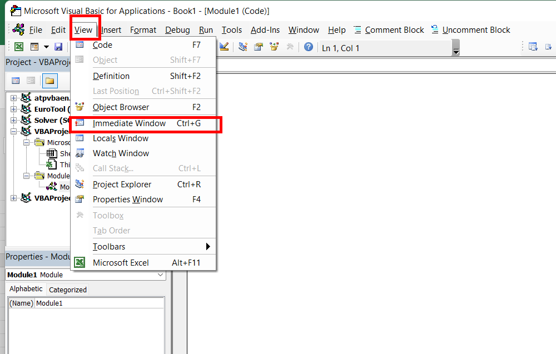Open the Run menu
The height and width of the screenshot is (354, 556).
[x=206, y=30]
